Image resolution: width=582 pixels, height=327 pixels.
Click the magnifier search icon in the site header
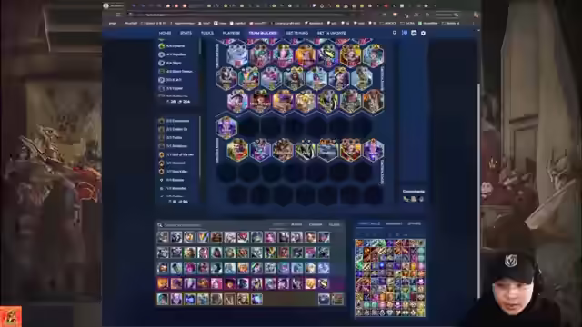(x=395, y=33)
